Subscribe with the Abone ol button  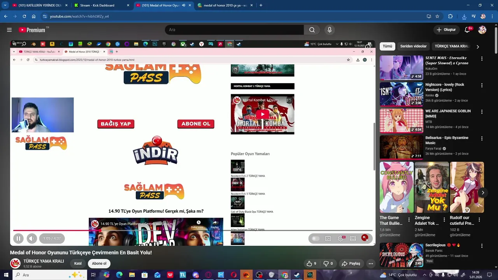pyautogui.click(x=99, y=264)
